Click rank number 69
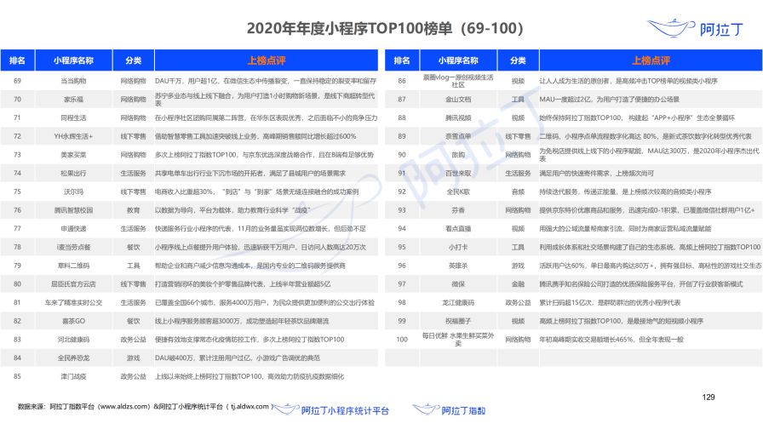The height and width of the screenshot is (429, 763). click(18, 81)
